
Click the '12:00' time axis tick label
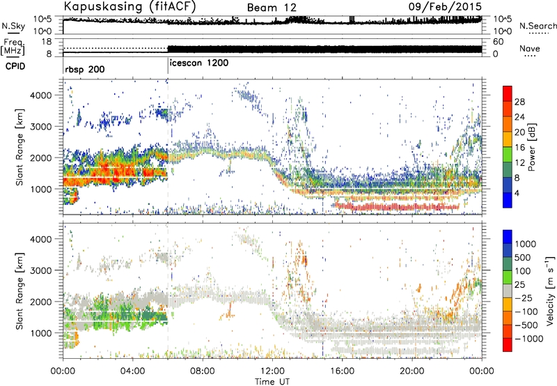(272, 371)
